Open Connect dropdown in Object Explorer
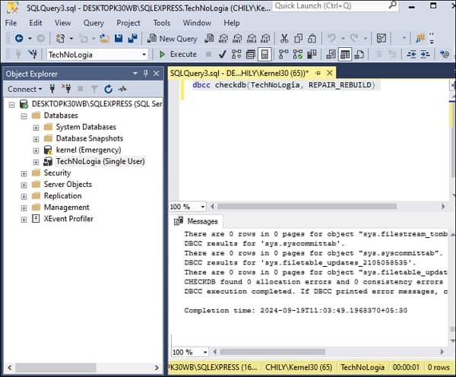Screen dimensions: 456x377 coord(25,89)
